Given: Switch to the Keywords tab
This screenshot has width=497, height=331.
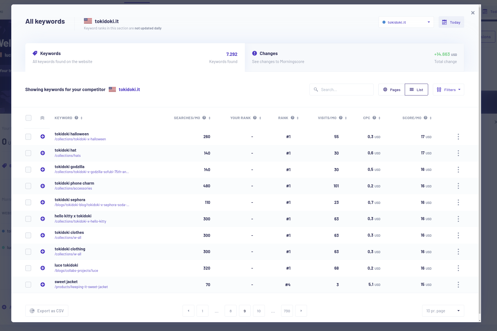Looking at the screenshot, I should point(135,58).
